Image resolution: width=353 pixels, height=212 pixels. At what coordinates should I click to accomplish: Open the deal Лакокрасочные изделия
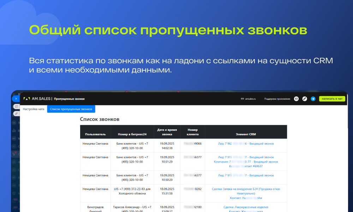tap(246, 207)
